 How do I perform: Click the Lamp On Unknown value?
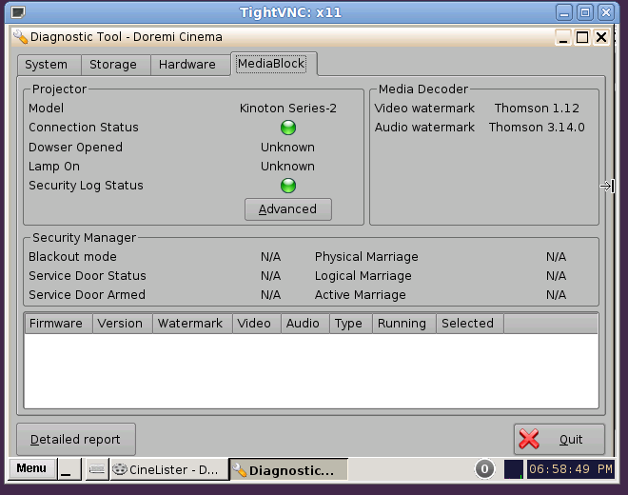pyautogui.click(x=287, y=167)
